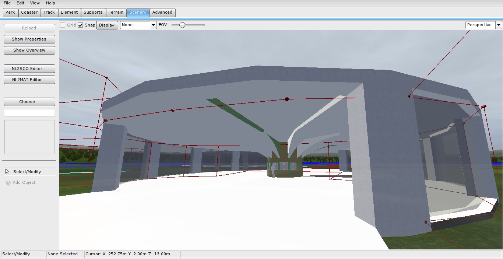Click the Display button
503x259 pixels.
[107, 25]
